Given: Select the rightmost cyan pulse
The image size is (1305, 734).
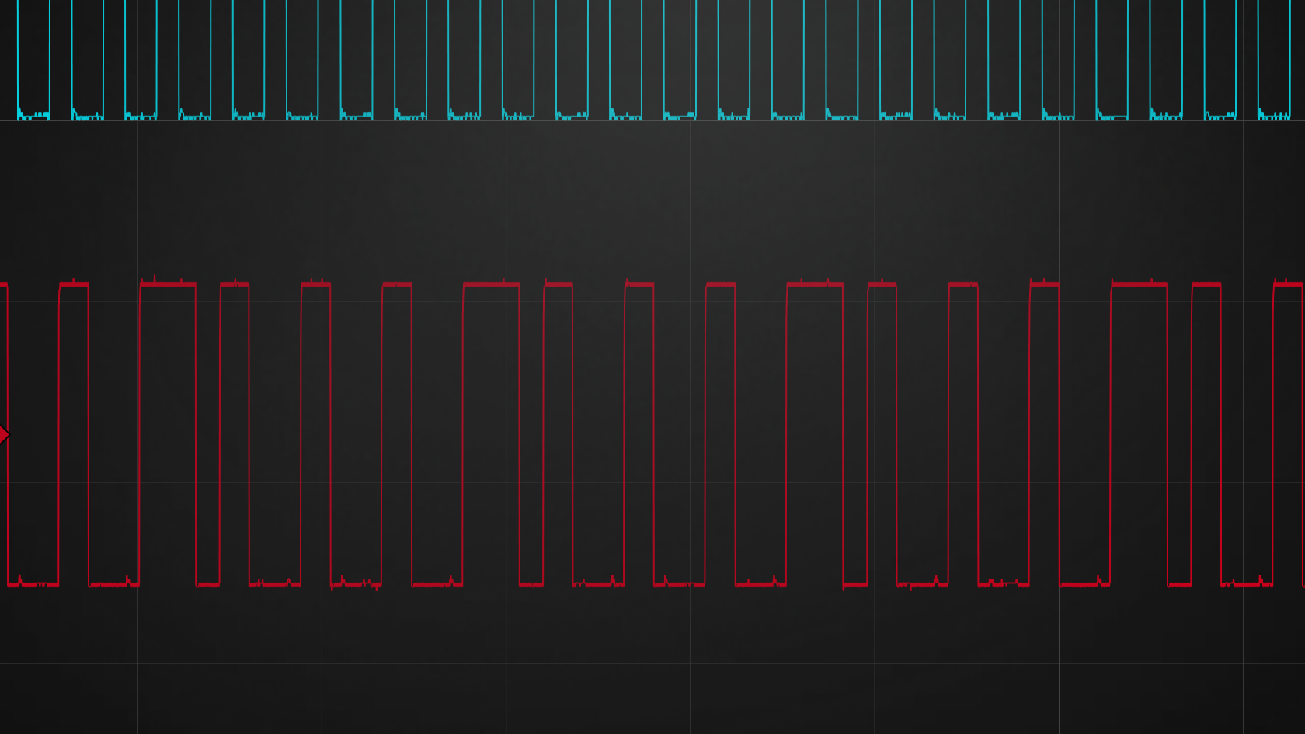Looking at the screenshot, I should (x=1274, y=58).
